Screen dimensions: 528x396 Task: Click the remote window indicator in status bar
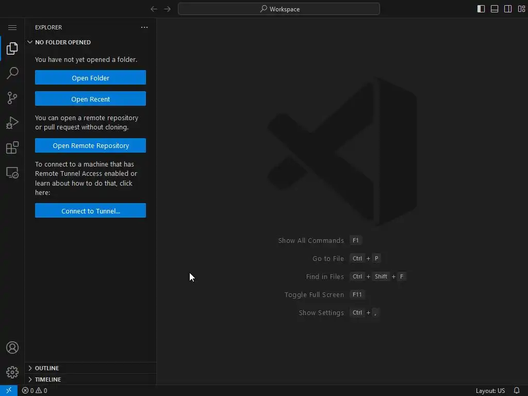click(9, 391)
